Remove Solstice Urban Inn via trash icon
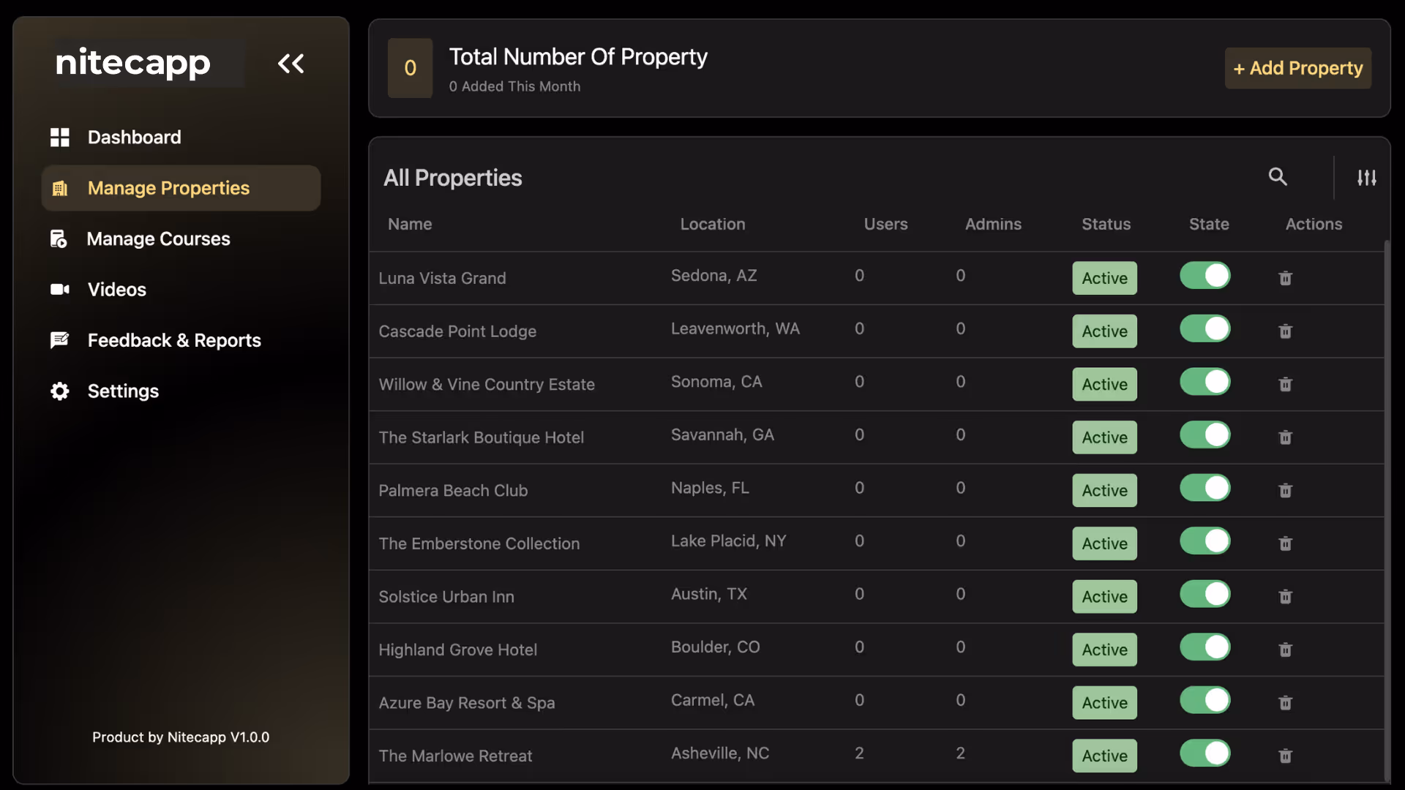This screenshot has width=1405, height=790. pos(1285,597)
